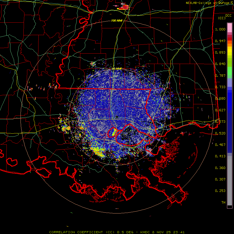This screenshot has height=234, width=234.
Task: Click the 0.573 scale value
Action: tap(220, 122)
